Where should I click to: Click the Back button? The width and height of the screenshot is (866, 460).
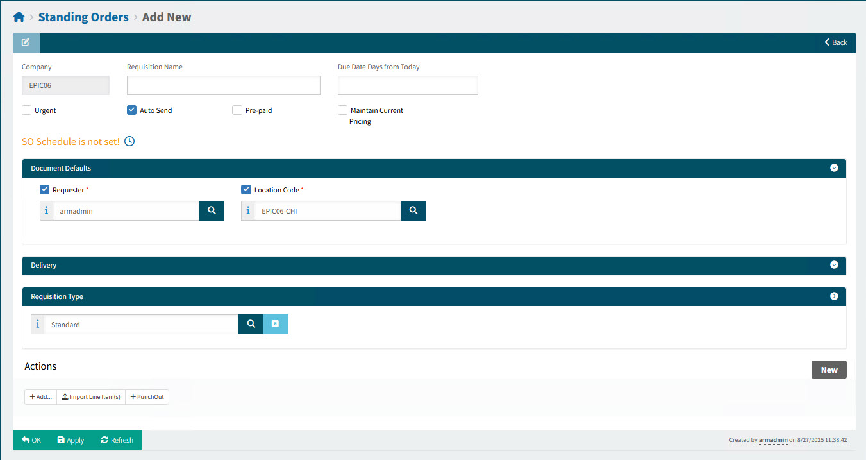click(836, 42)
